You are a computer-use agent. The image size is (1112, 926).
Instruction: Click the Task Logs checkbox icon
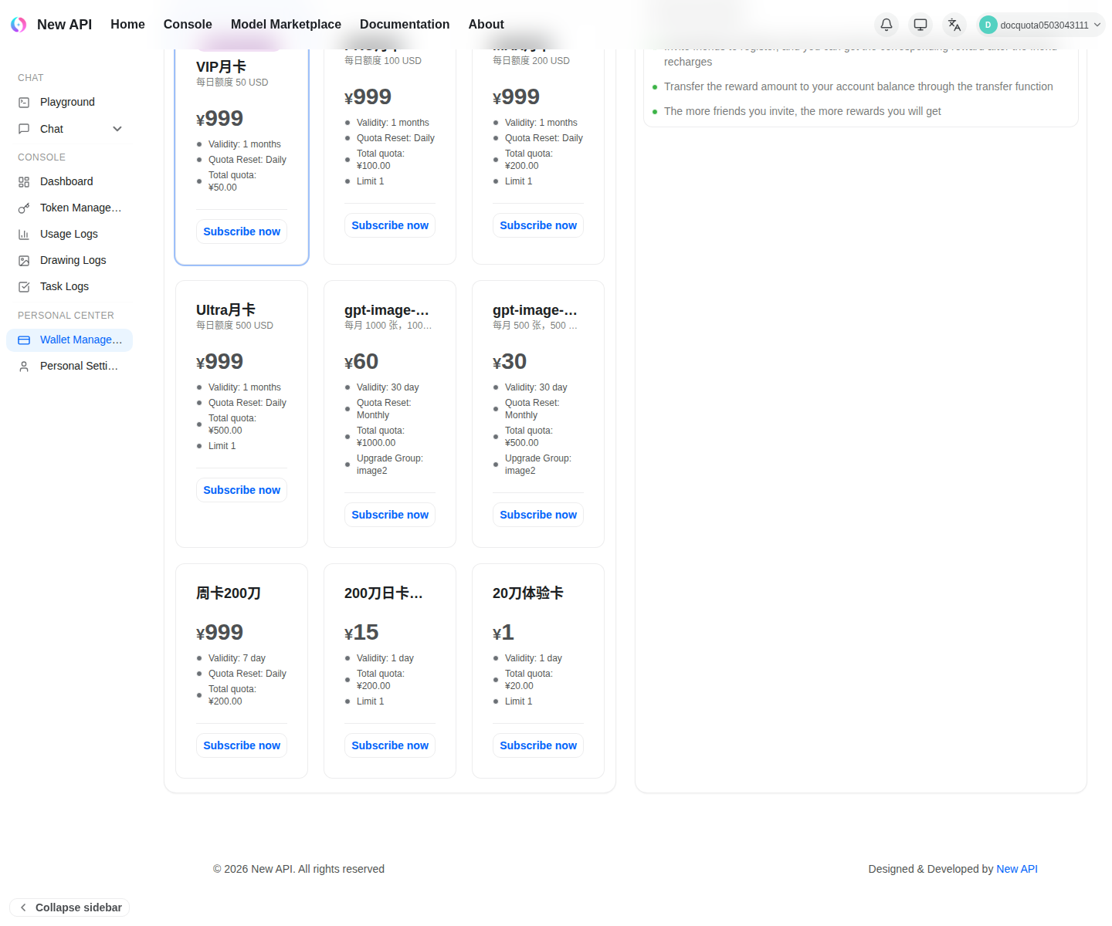coord(24,286)
